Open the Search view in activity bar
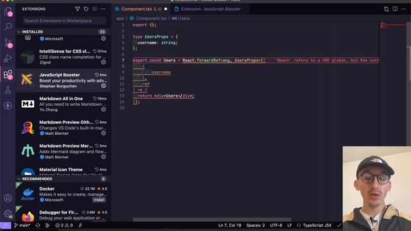This screenshot has width=411, height=231. click(8, 26)
